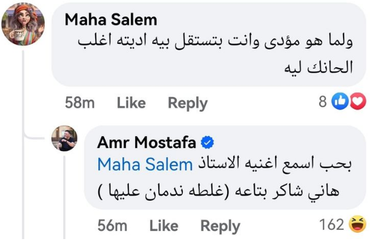Reply to Maha Salem's comment

(188, 103)
